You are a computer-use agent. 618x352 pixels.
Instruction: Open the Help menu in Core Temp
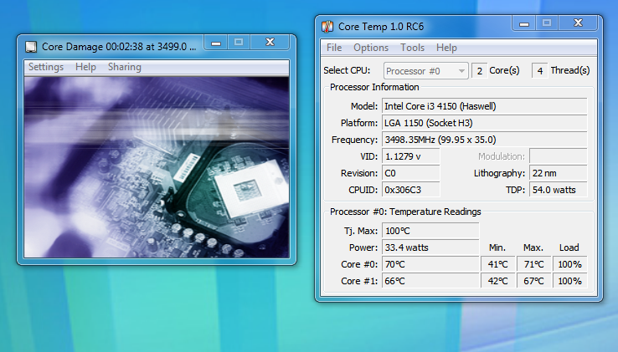point(446,48)
